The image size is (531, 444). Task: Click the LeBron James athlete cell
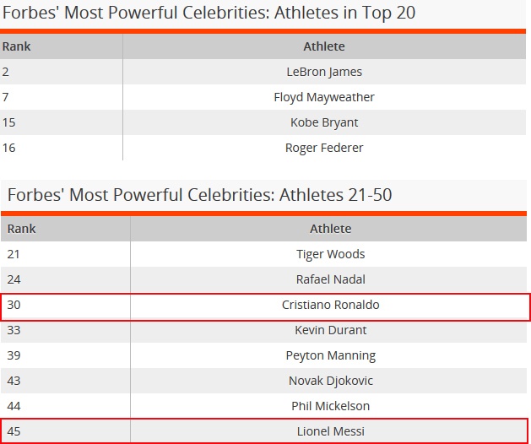(324, 72)
